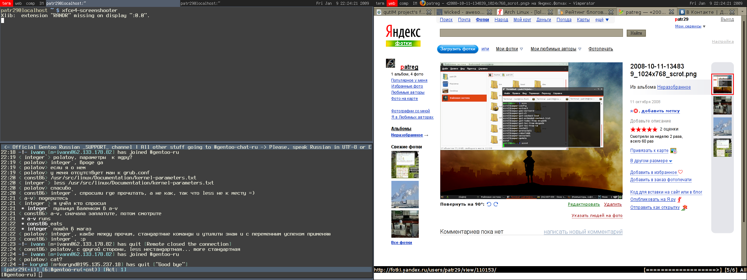Expand Мои сервисы dropdown

click(690, 26)
